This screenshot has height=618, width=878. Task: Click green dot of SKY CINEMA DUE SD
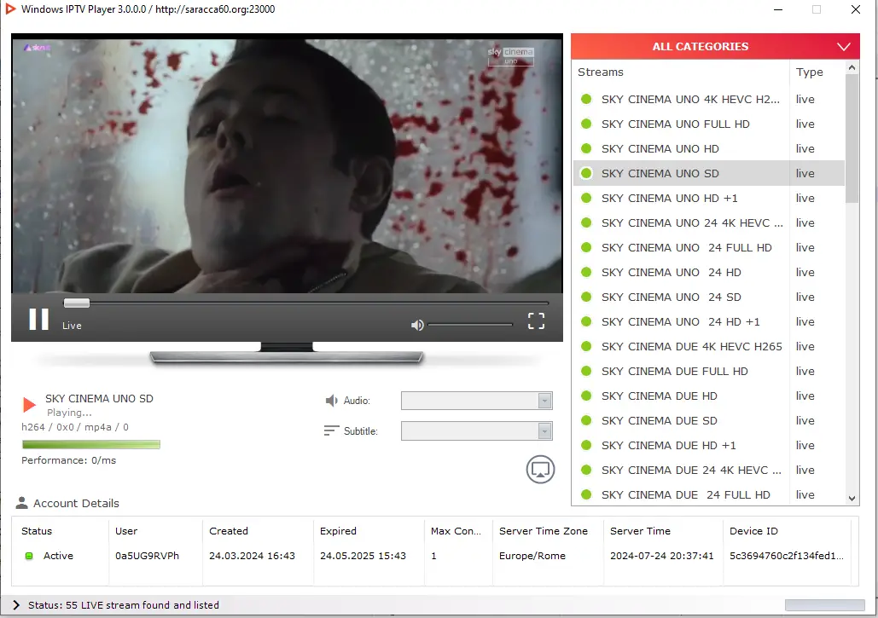pos(586,420)
